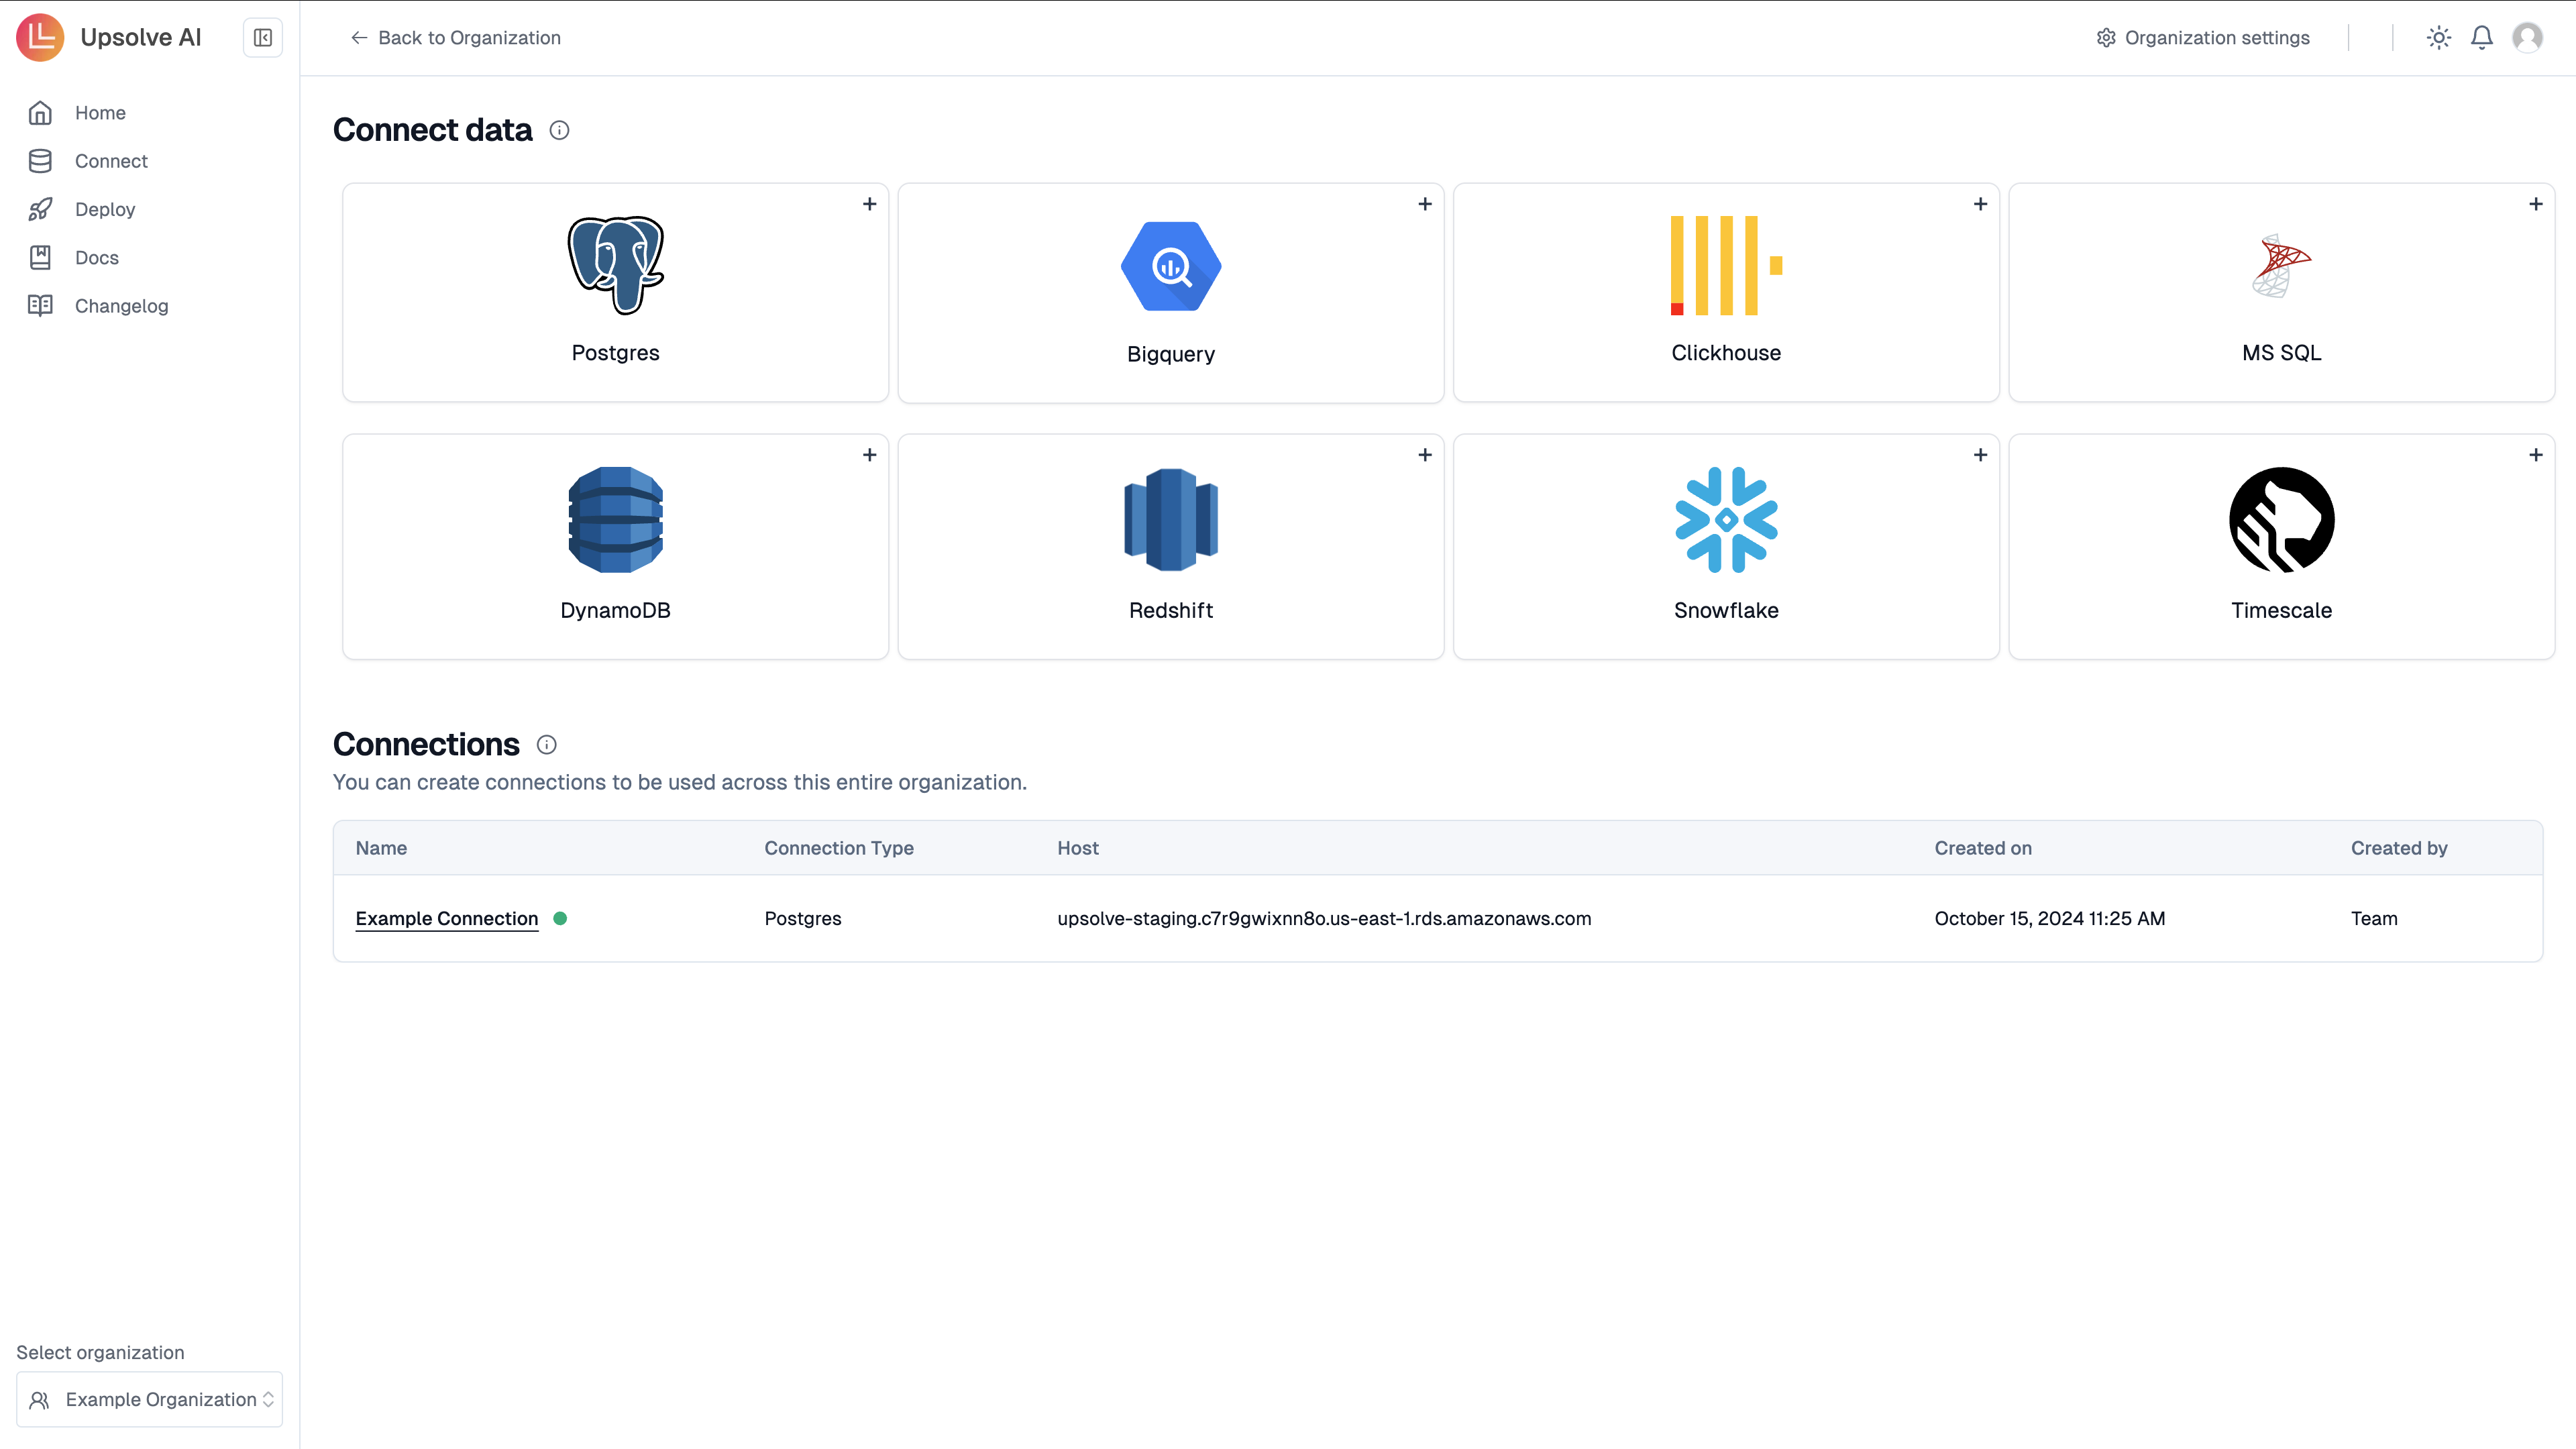Screen dimensions: 2576x1449
Task: Collapse the sidebar panel toggle
Action: point(263,38)
